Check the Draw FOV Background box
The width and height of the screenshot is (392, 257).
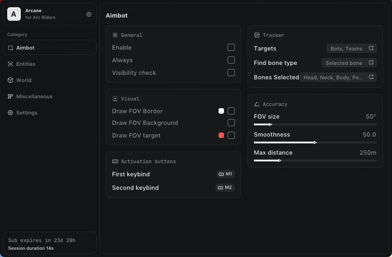pyautogui.click(x=231, y=123)
